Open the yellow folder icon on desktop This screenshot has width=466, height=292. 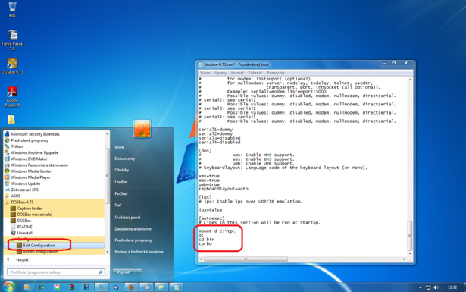[x=11, y=120]
